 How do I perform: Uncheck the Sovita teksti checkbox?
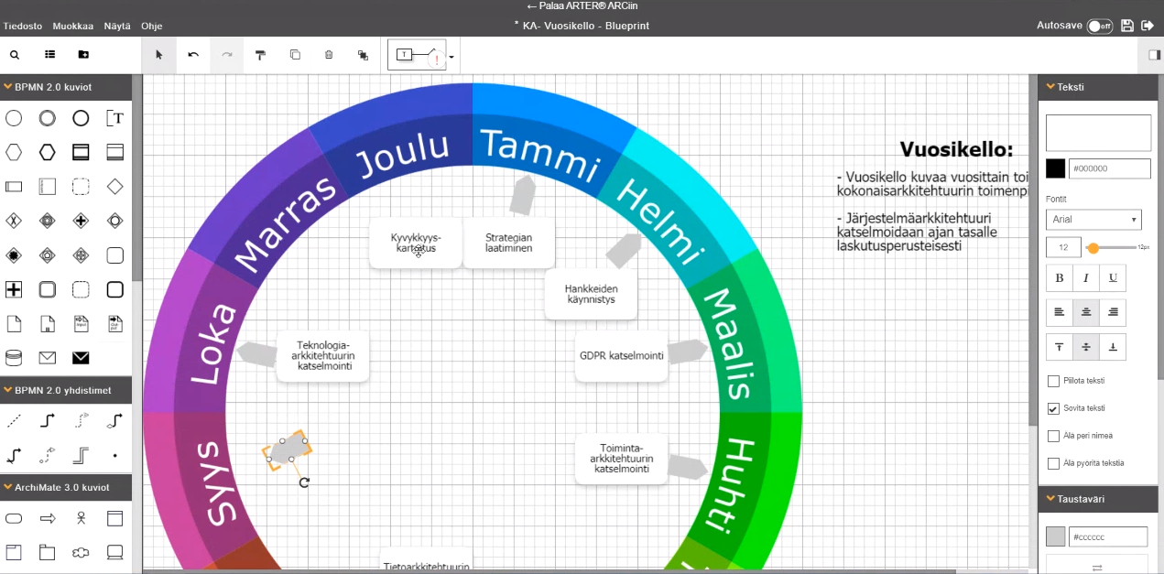click(x=1053, y=408)
